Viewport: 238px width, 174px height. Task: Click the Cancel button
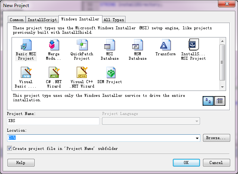[x=216, y=162]
